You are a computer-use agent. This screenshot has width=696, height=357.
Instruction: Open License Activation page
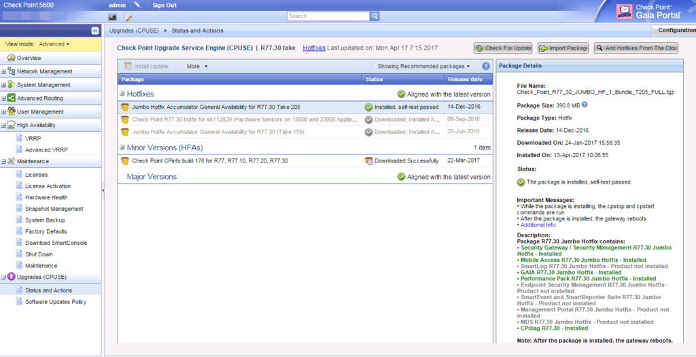pyautogui.click(x=48, y=186)
